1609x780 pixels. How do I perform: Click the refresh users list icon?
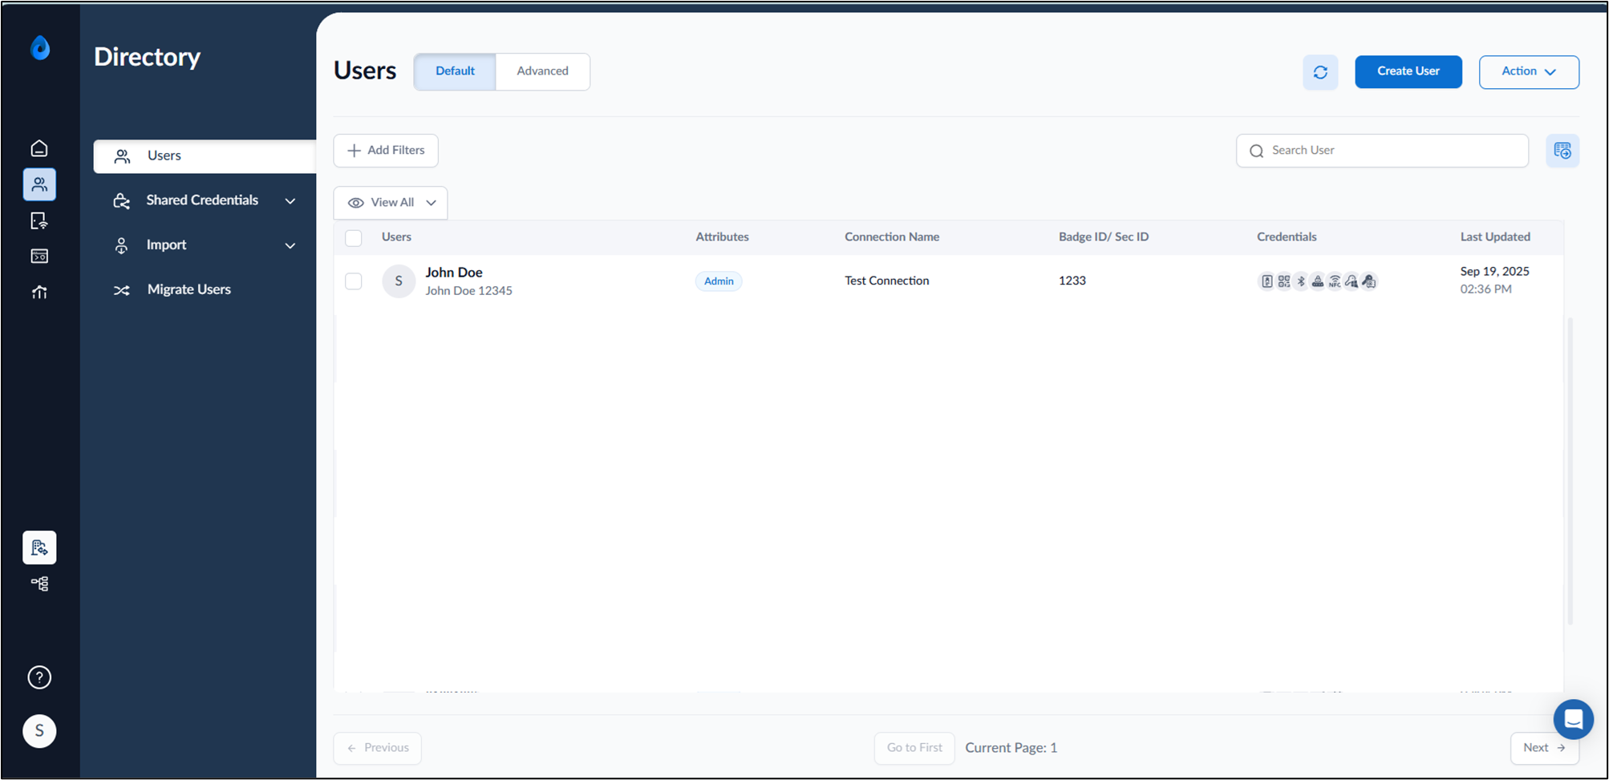(1320, 72)
